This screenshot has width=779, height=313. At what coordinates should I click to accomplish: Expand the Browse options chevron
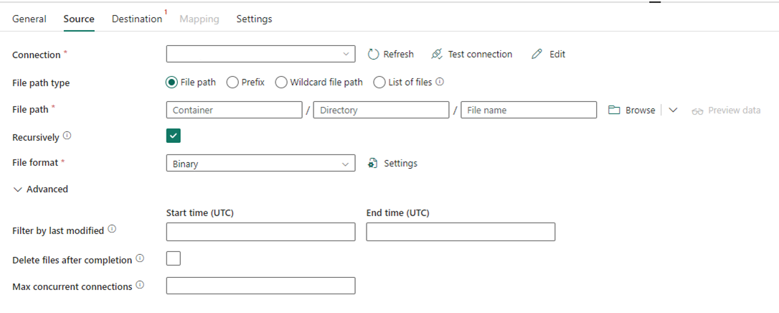coord(673,111)
